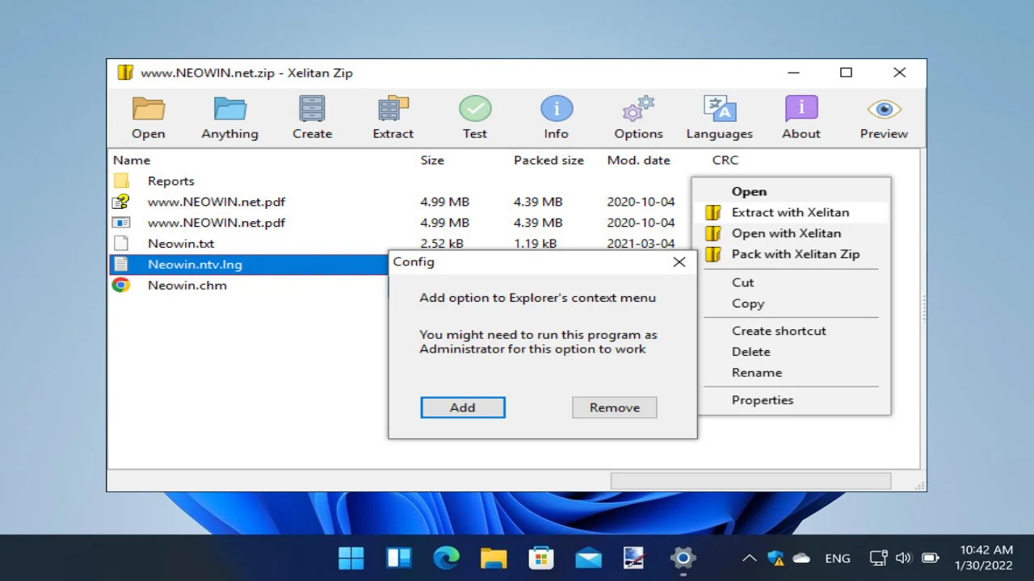This screenshot has width=1034, height=581.
Task: Click the Anything folder toolbar icon
Action: 230,108
